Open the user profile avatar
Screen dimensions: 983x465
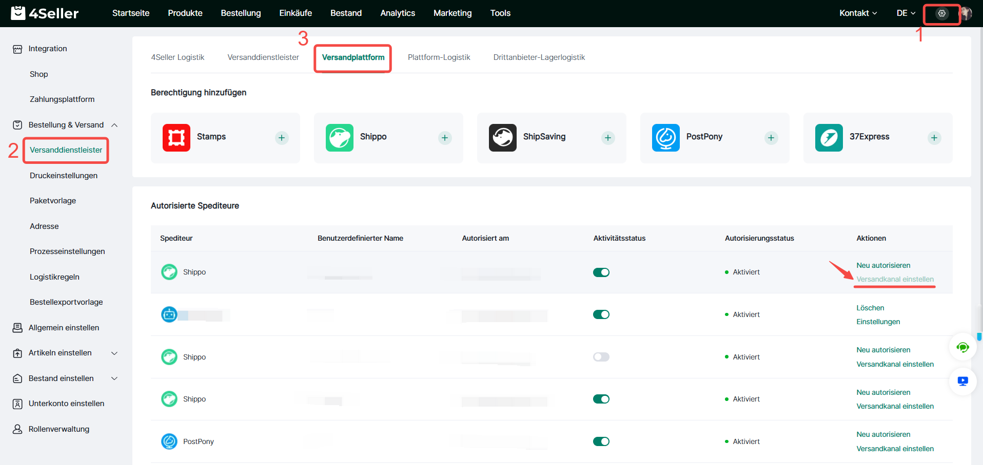pos(967,13)
